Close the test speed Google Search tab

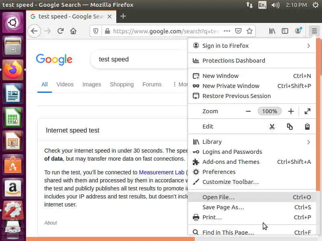click(109, 16)
